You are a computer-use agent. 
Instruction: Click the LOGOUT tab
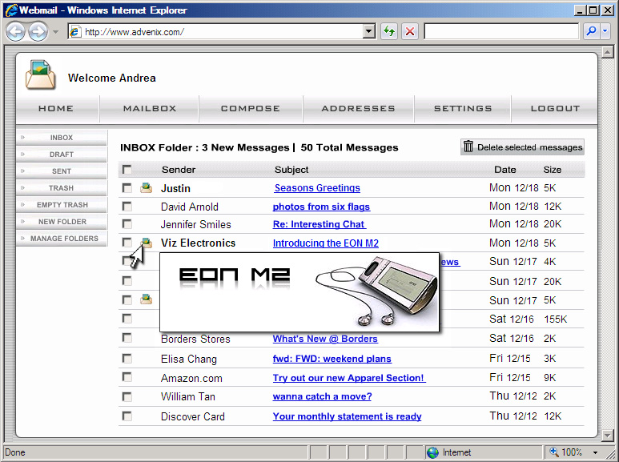click(x=555, y=109)
